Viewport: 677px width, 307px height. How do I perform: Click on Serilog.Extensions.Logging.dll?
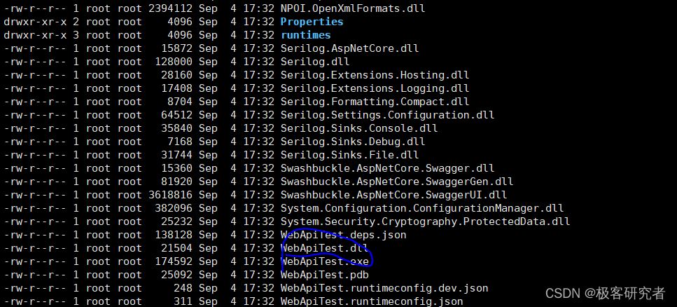pyautogui.click(x=375, y=88)
